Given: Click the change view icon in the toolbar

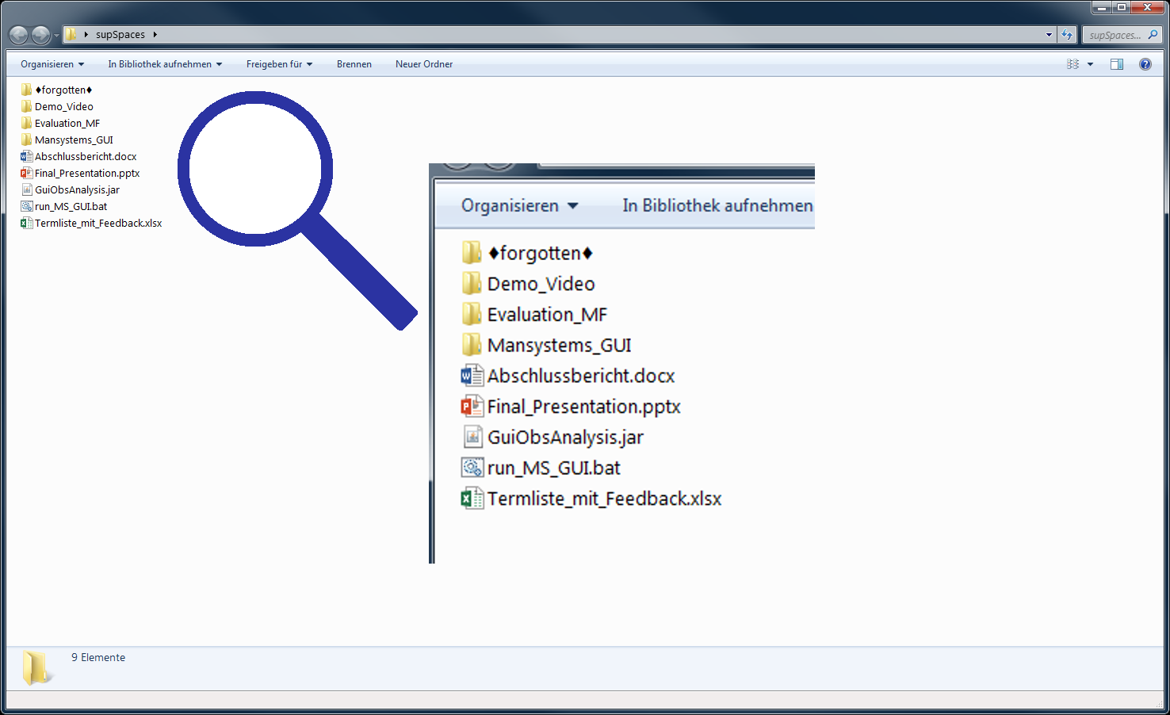Looking at the screenshot, I should [x=1072, y=64].
